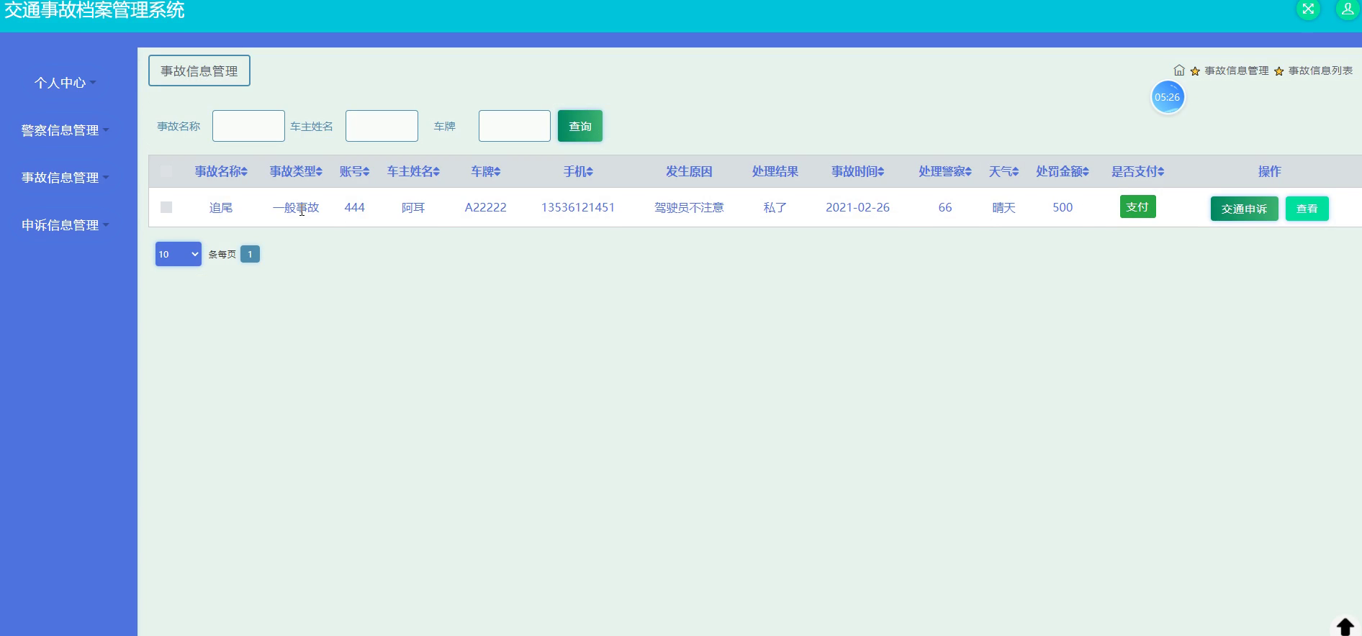Click plate cell A22222

point(486,207)
